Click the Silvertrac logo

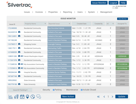coord(19,5)
